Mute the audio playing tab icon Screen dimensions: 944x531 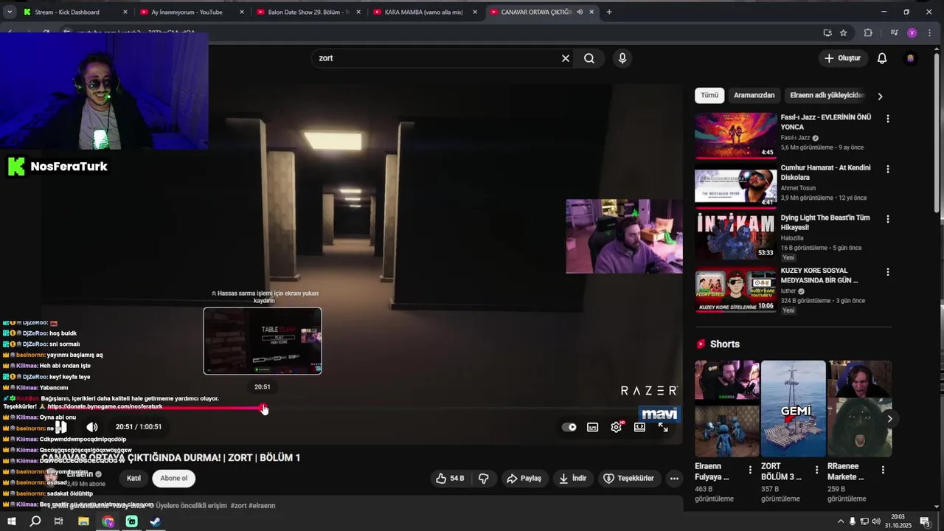point(580,12)
